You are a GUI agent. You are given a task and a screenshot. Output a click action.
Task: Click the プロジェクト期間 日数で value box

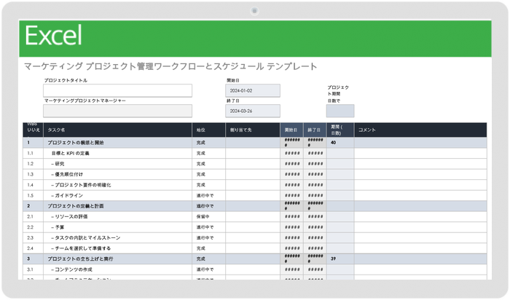tap(340, 111)
